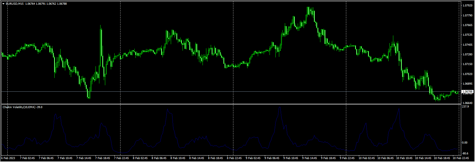Click the 9 Feb 22:45 time label
The width and height of the screenshot is (475, 162).
347,158
